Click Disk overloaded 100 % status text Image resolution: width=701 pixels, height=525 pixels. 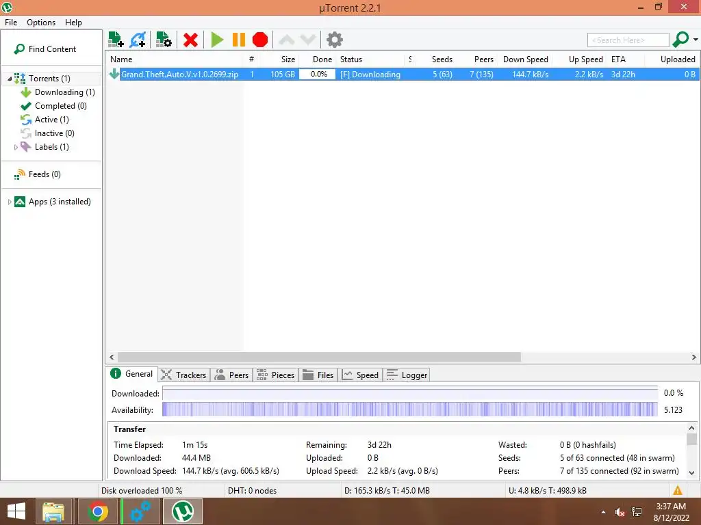(142, 491)
